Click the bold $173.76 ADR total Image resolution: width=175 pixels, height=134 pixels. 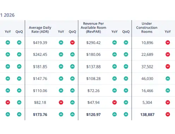click(40, 115)
